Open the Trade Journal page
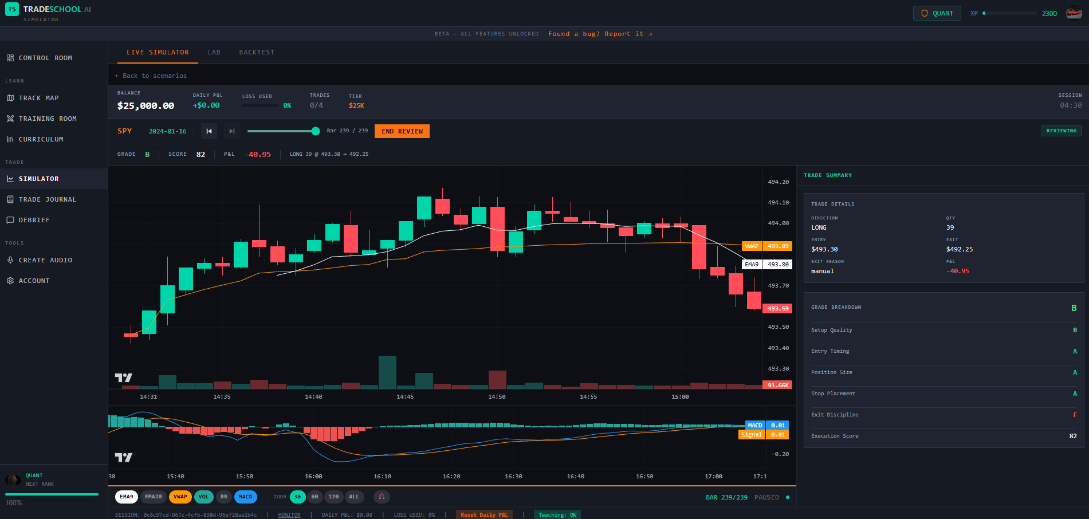Screen dimensions: 1089x519 coord(47,199)
